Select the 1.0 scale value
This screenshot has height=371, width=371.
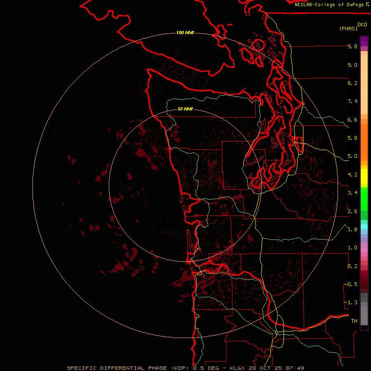tap(352, 248)
